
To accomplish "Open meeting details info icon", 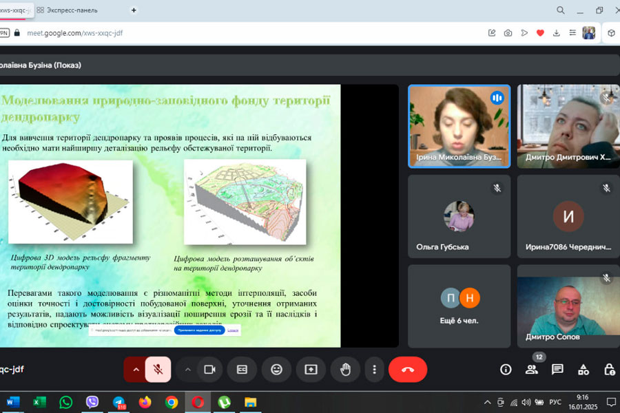I will pos(506,370).
